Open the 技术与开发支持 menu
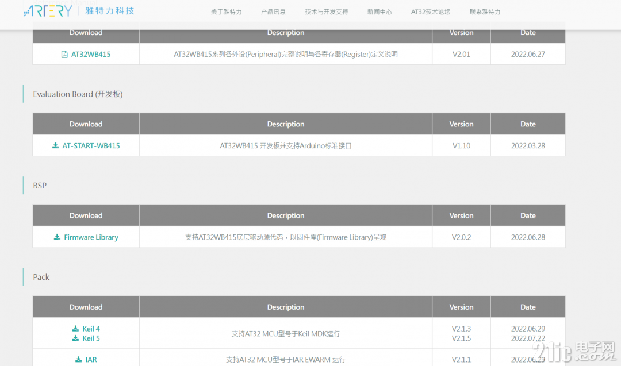621x366 pixels. (x=327, y=12)
